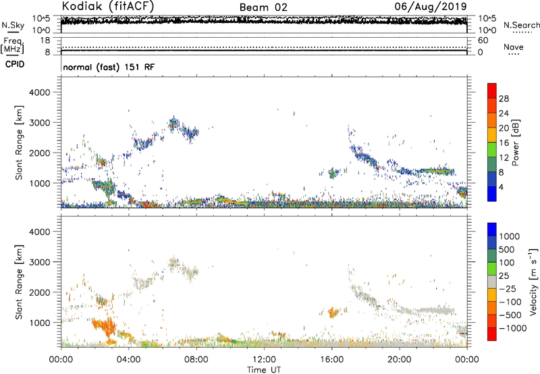Click the "04:00" time axis label
This screenshot has height=374, width=540.
click(x=128, y=360)
